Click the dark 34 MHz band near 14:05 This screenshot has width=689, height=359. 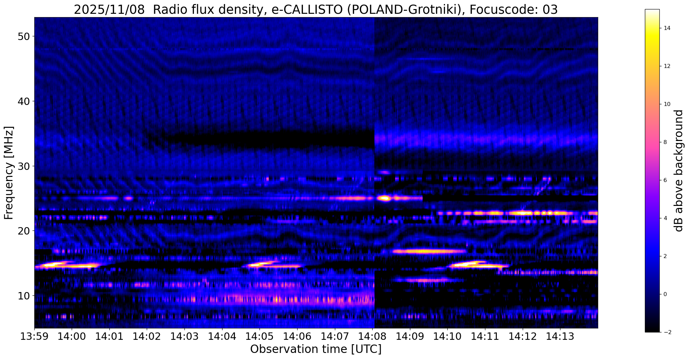point(269,139)
